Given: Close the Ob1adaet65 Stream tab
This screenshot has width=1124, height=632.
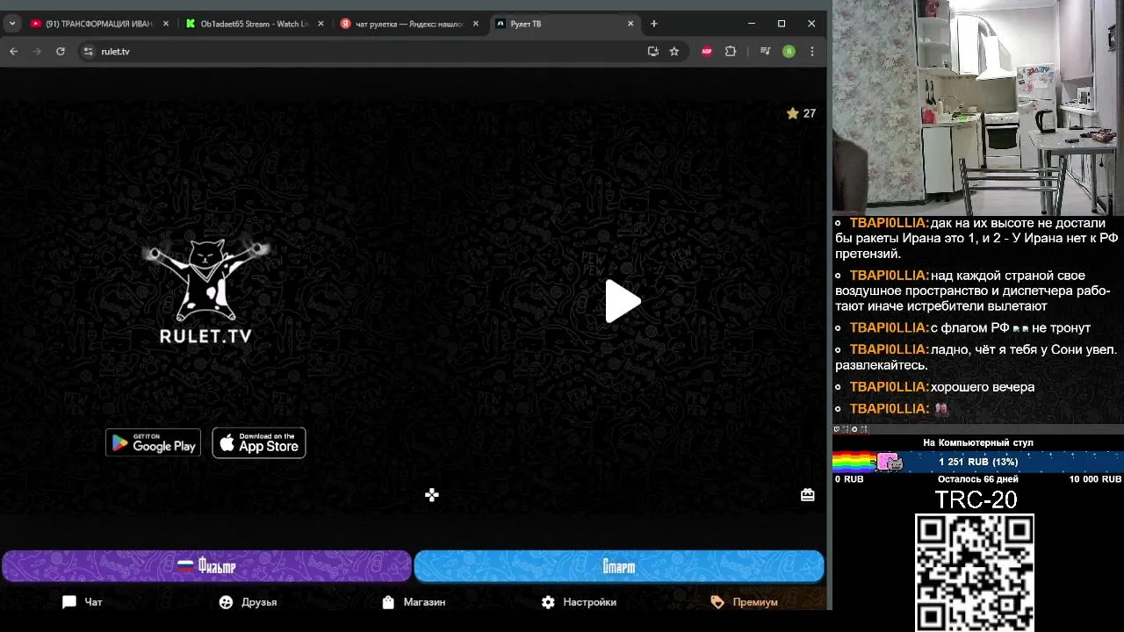Looking at the screenshot, I should [x=321, y=24].
